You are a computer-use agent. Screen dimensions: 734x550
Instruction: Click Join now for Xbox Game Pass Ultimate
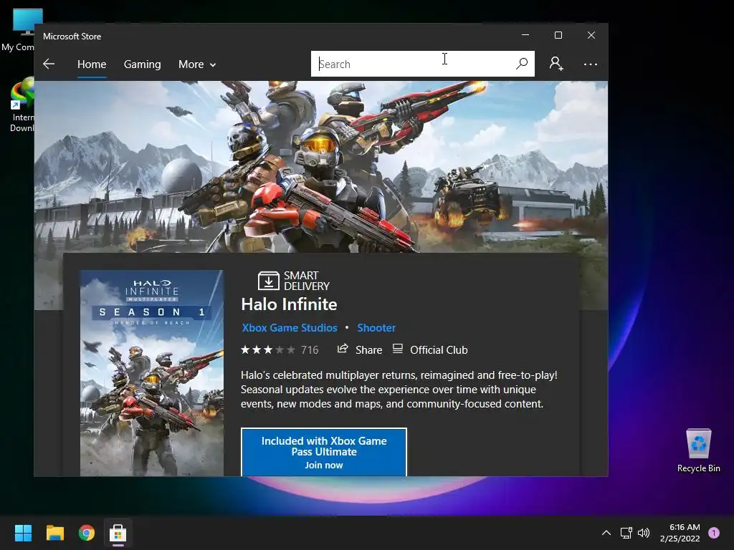(x=324, y=452)
